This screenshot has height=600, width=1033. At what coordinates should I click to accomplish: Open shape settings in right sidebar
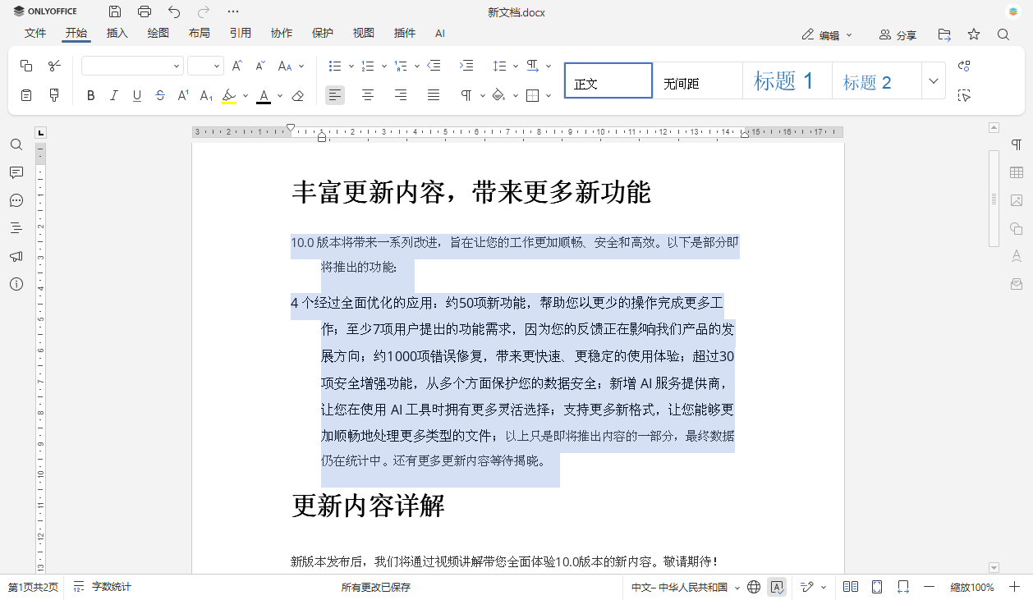point(1017,228)
